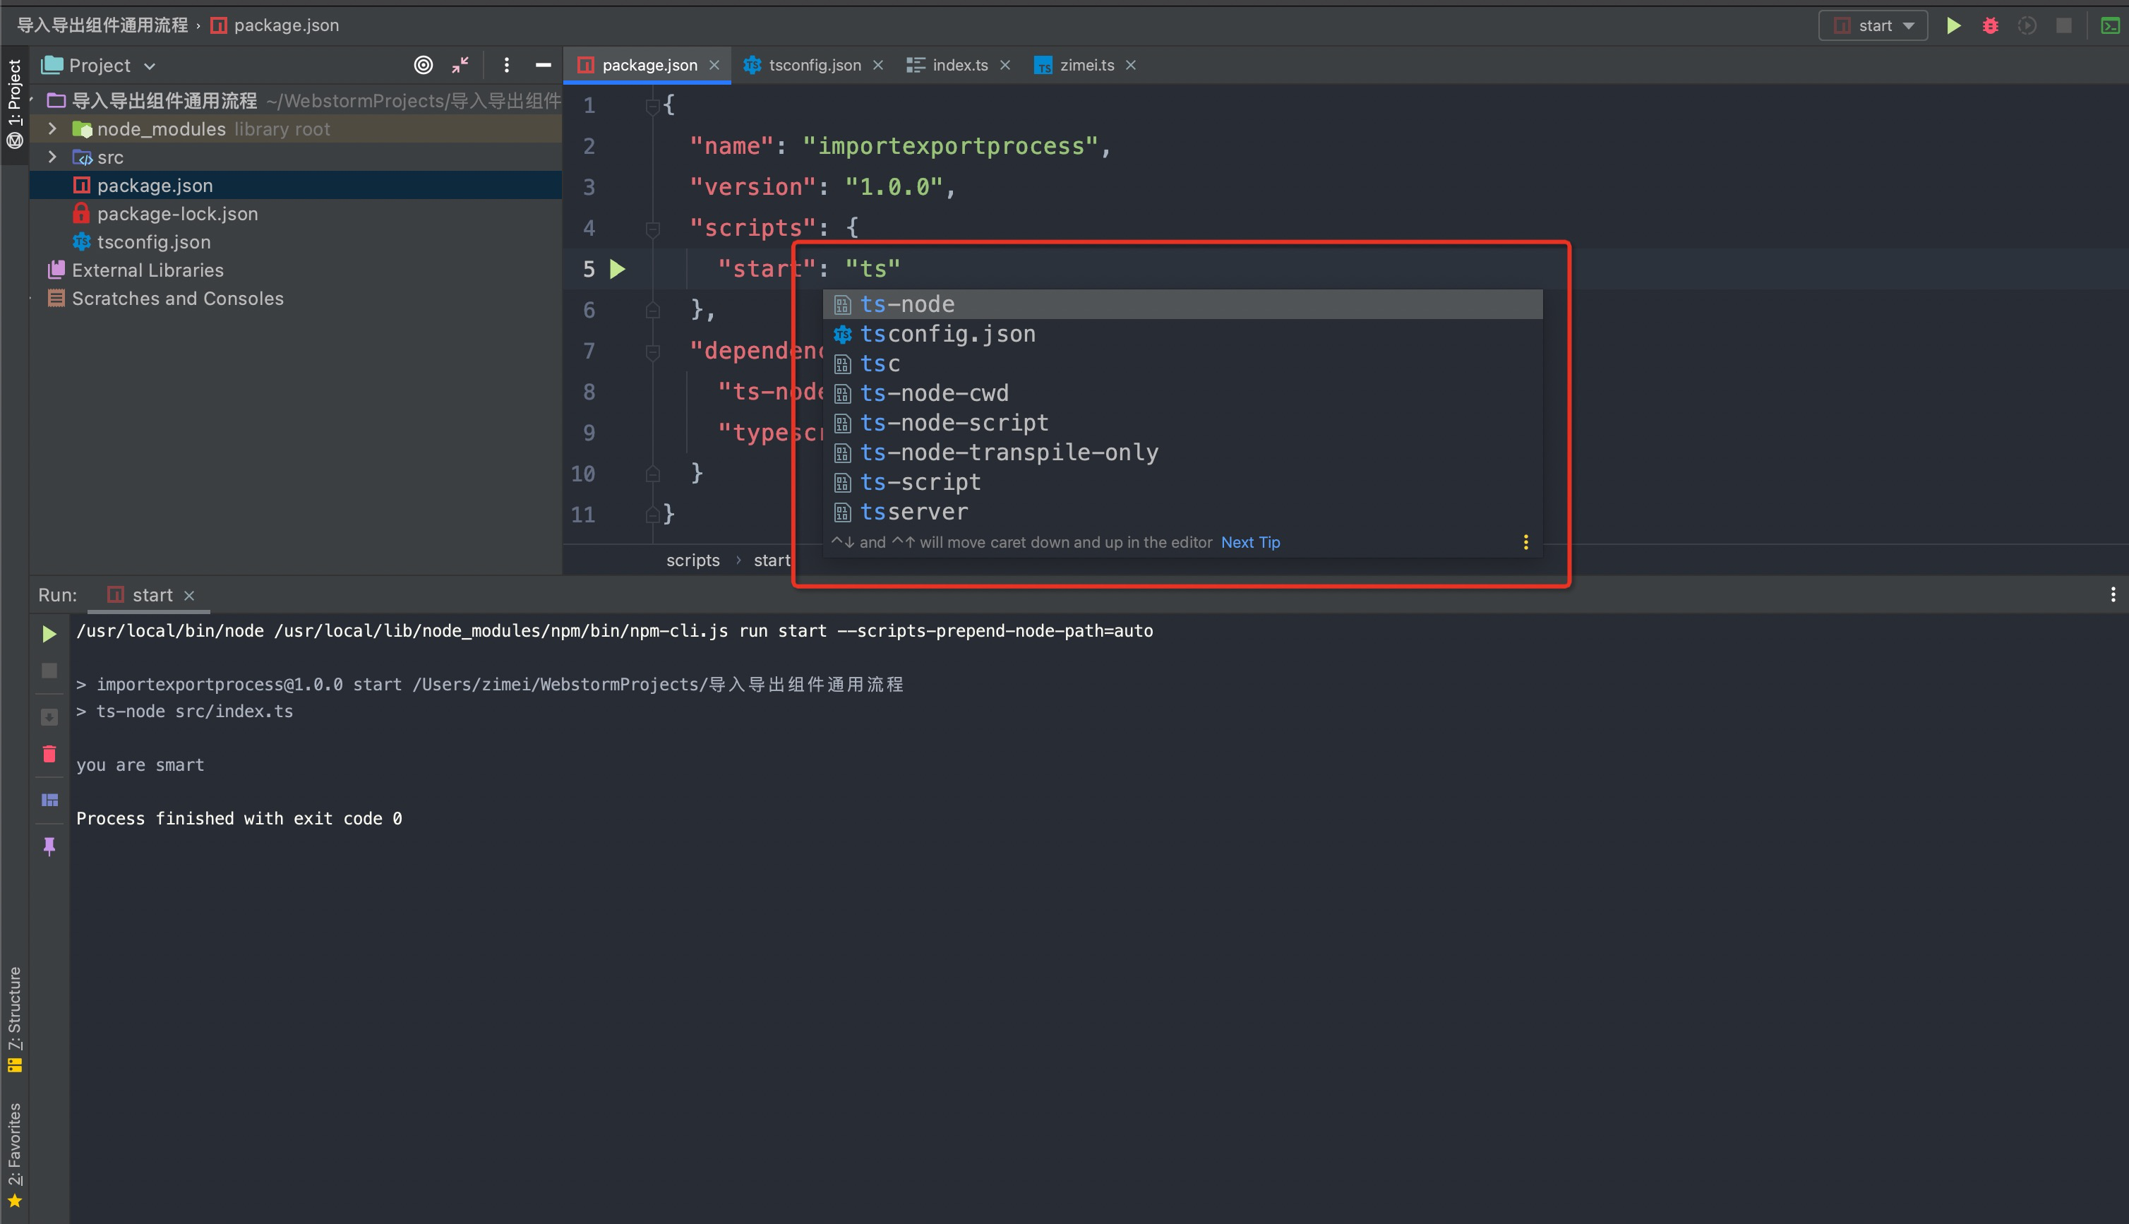Click the red trash icon in Run panel
The image size is (2129, 1224).
coord(49,753)
